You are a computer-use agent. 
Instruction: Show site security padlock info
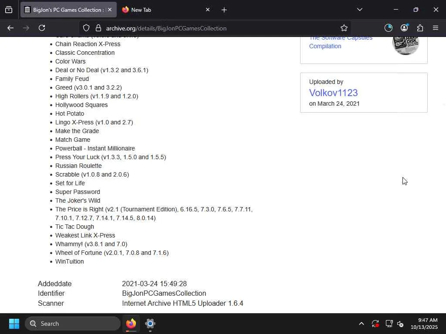pyautogui.click(x=98, y=28)
